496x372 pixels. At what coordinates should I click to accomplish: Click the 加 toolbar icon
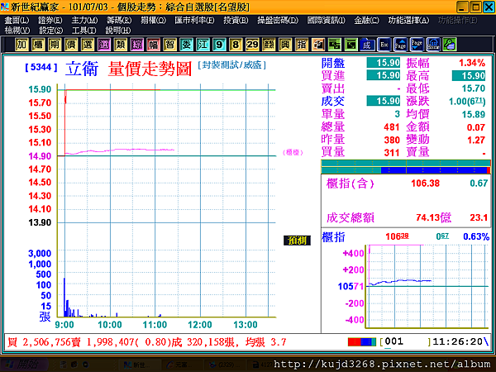[21, 45]
